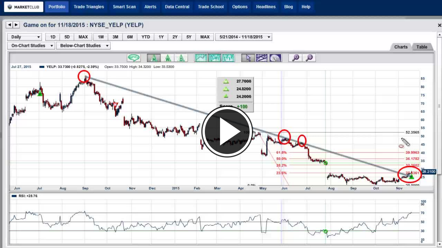This screenshot has width=442, height=248.
Task: Click the 39.9963 Fibonacci level label
Action: coord(412,152)
